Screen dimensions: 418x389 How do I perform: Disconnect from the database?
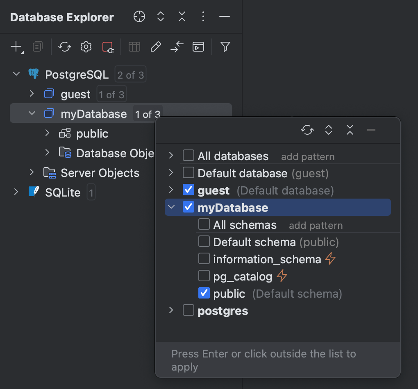(108, 47)
